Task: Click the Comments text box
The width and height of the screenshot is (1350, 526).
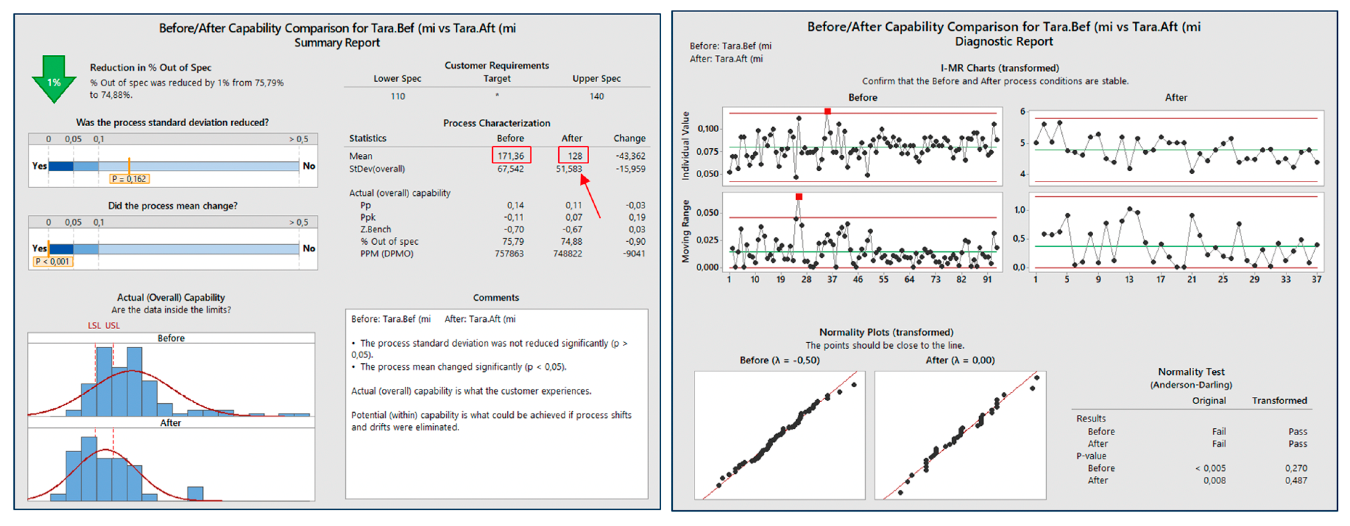Action: tap(496, 403)
